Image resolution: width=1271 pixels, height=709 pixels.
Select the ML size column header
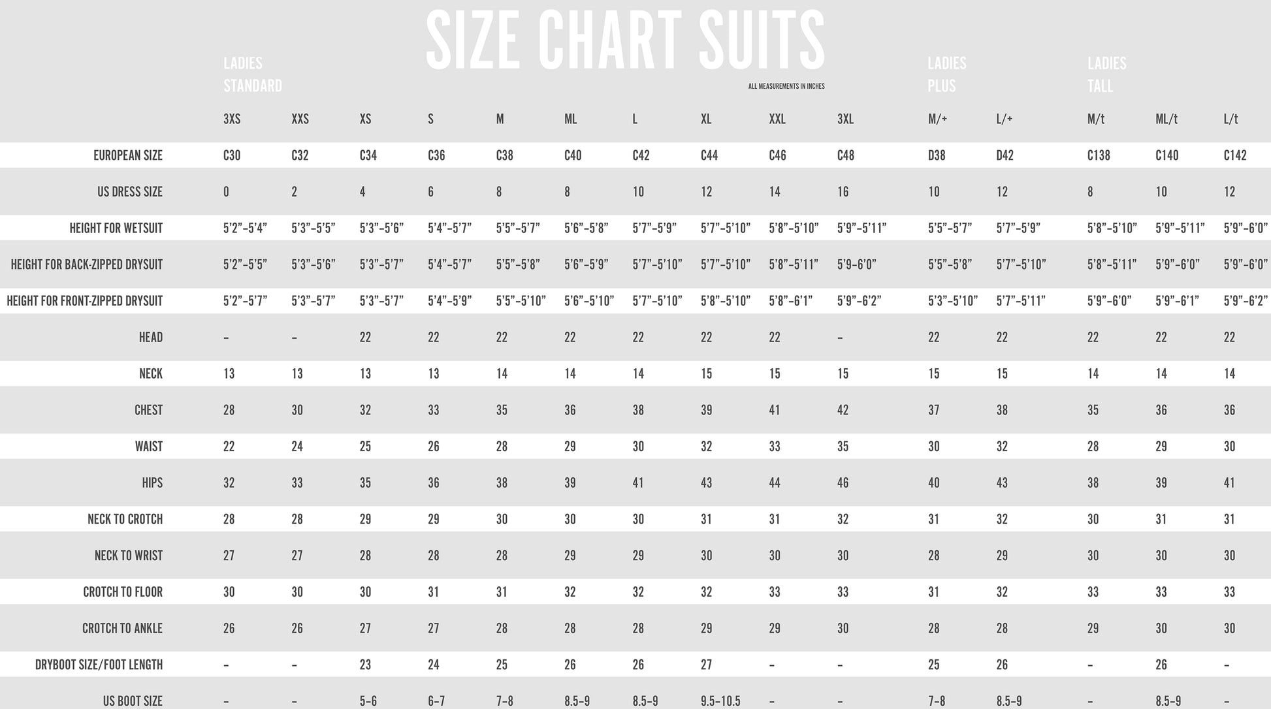pyautogui.click(x=570, y=119)
